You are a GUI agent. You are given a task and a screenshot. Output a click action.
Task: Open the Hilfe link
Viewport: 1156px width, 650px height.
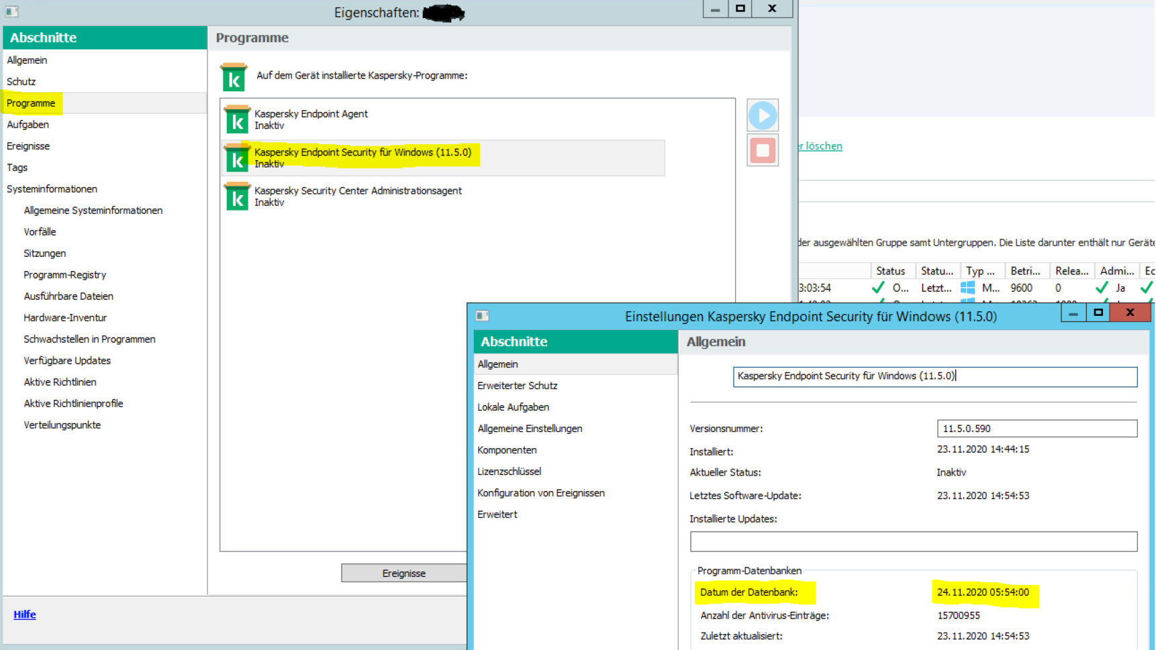point(25,614)
